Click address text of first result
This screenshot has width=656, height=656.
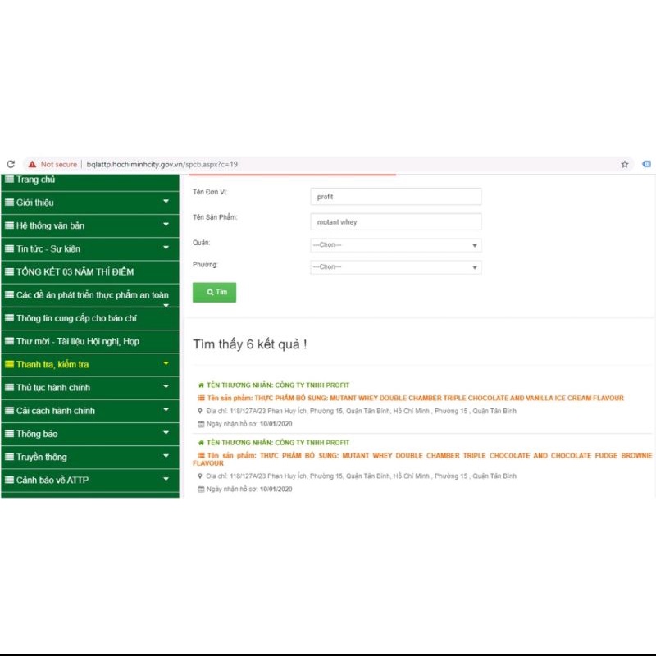[x=362, y=411]
